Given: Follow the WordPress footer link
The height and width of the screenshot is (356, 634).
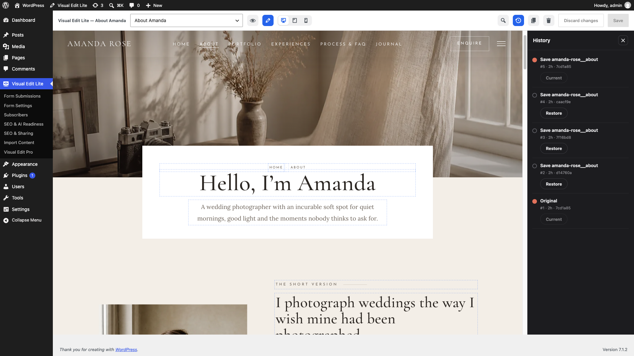Looking at the screenshot, I should (126, 350).
